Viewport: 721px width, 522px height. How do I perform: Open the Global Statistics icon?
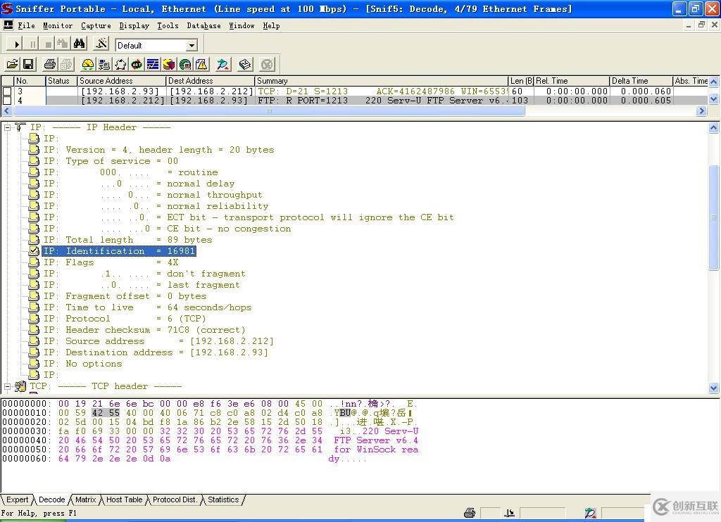(x=185, y=65)
